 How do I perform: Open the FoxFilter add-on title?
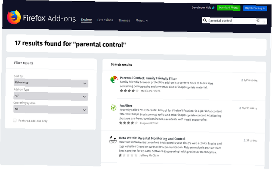click(126, 105)
